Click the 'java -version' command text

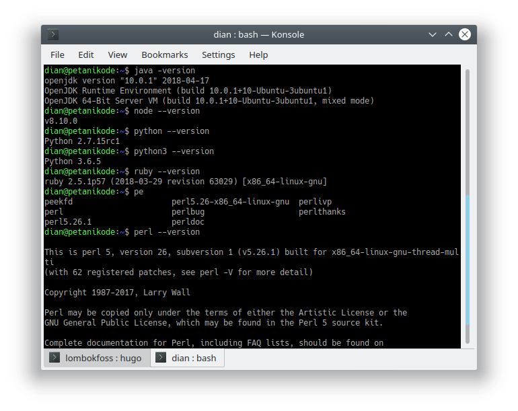(x=165, y=71)
